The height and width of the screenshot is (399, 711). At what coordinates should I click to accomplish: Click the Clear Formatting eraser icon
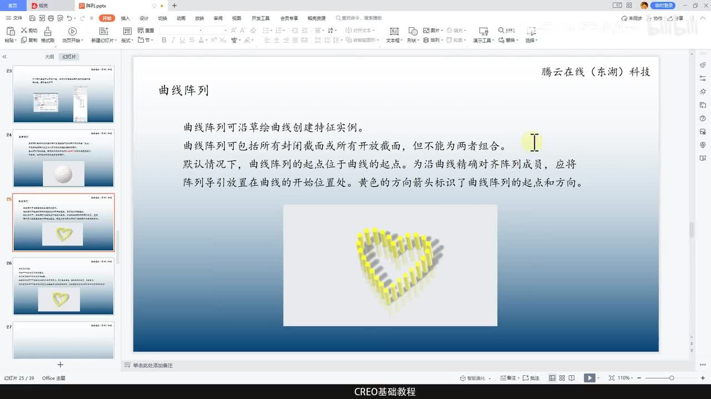point(253,30)
